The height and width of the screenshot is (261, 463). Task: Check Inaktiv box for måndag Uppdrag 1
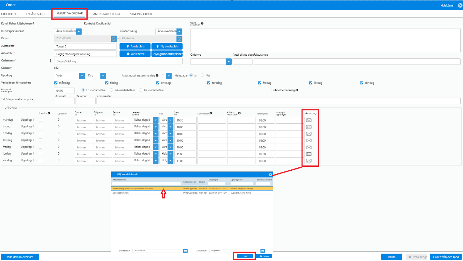(41, 120)
